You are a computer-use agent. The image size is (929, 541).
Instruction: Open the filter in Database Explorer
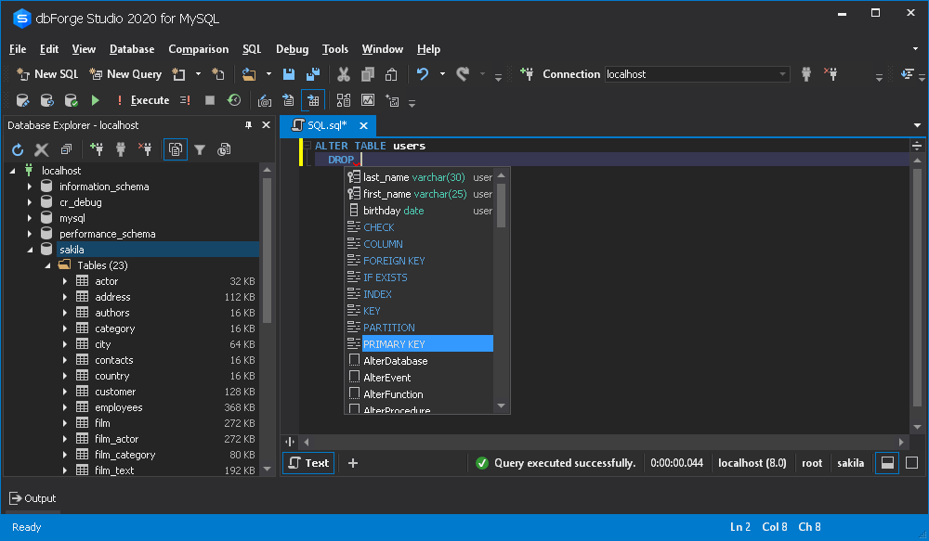[x=199, y=149]
